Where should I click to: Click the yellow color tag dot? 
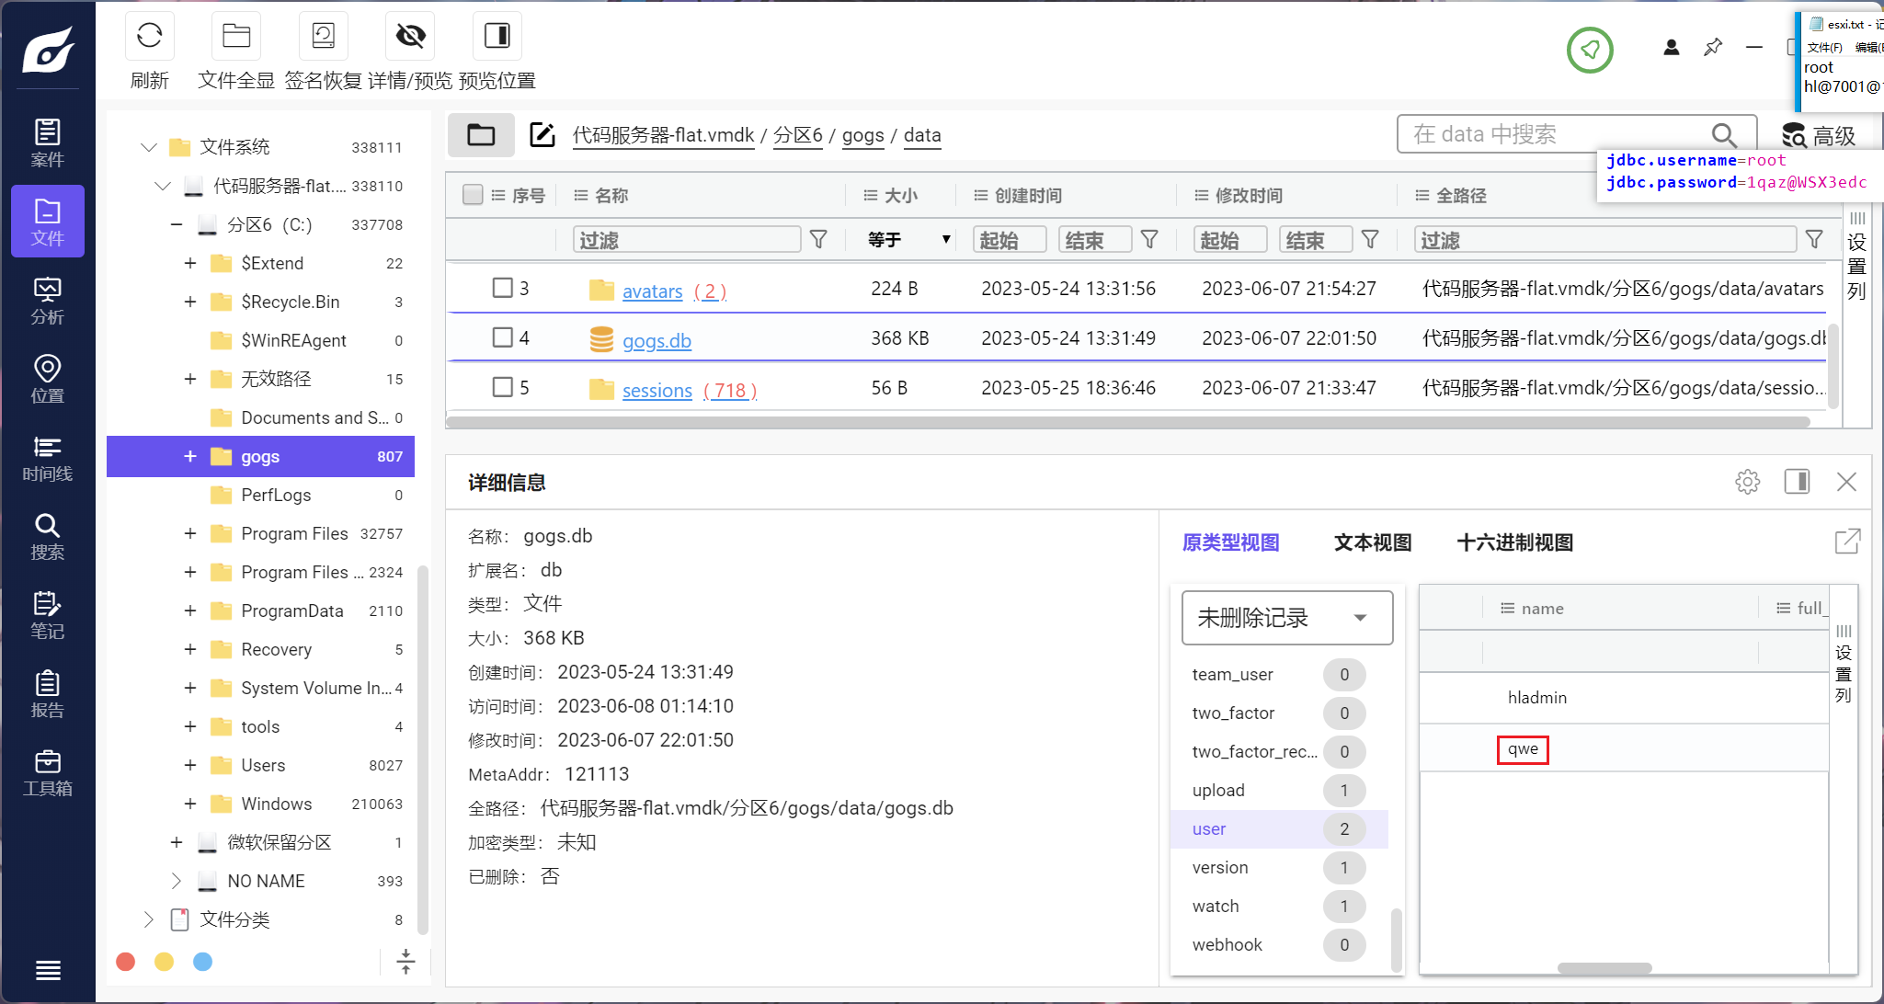pyautogui.click(x=165, y=962)
